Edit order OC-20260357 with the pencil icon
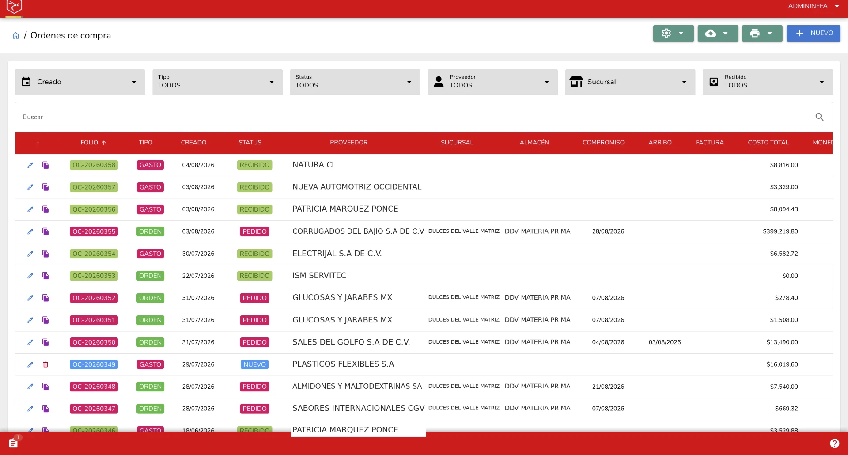This screenshot has height=455, width=848. (x=30, y=187)
